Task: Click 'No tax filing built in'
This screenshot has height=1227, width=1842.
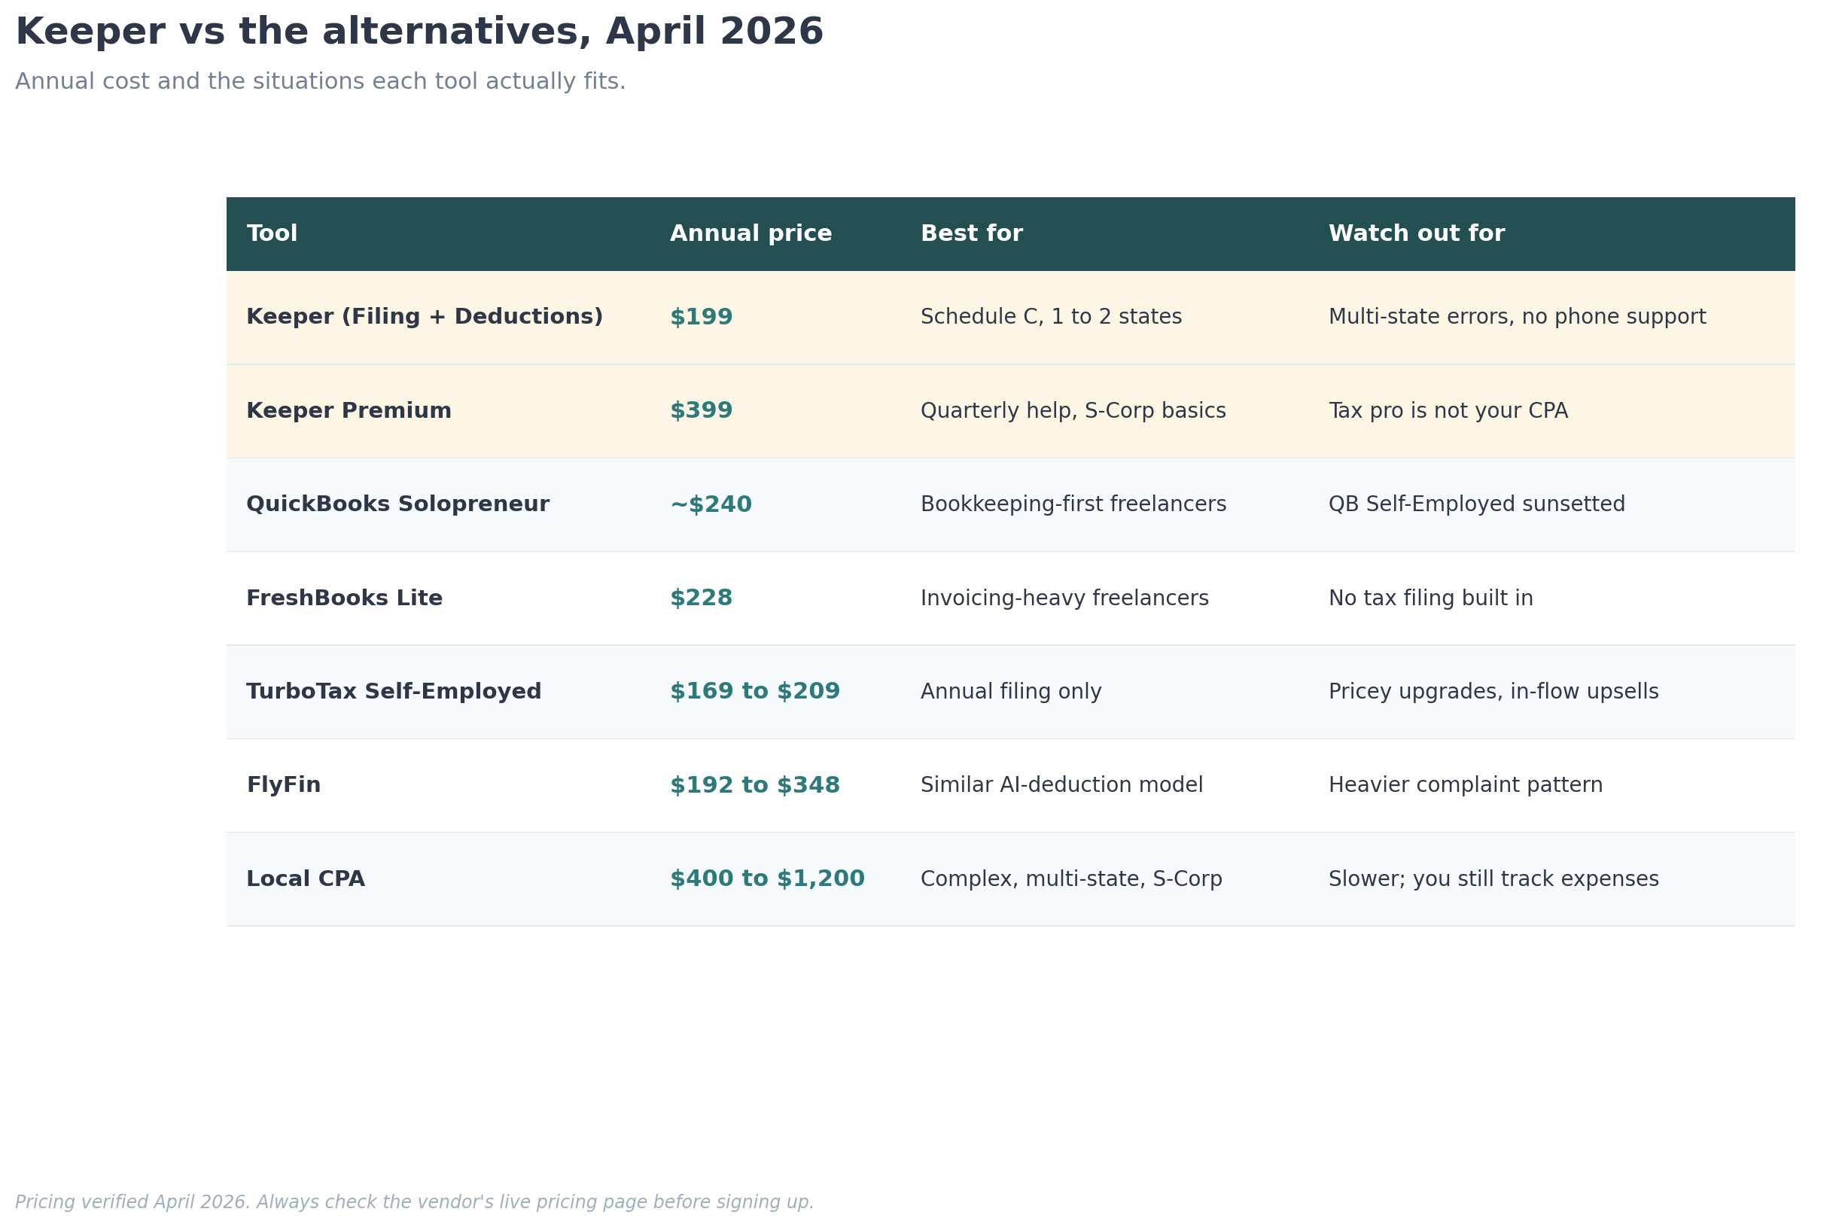Action: (x=1430, y=598)
